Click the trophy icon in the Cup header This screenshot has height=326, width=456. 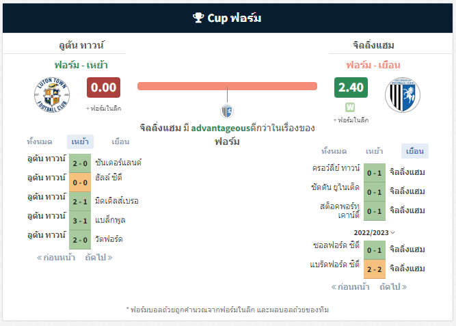pyautogui.click(x=198, y=18)
